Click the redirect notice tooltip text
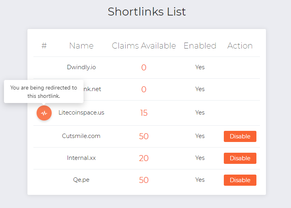Image resolution: width=291 pixels, height=208 pixels. coord(44,92)
